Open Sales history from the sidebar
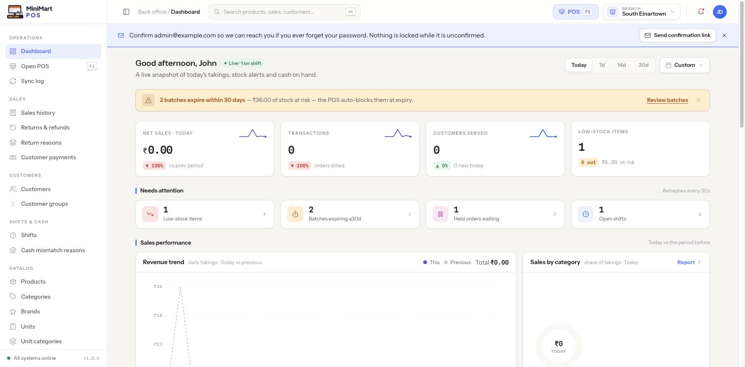 (53, 113)
